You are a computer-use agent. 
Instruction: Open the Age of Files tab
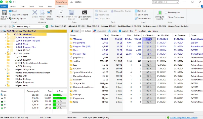[x=126, y=31]
